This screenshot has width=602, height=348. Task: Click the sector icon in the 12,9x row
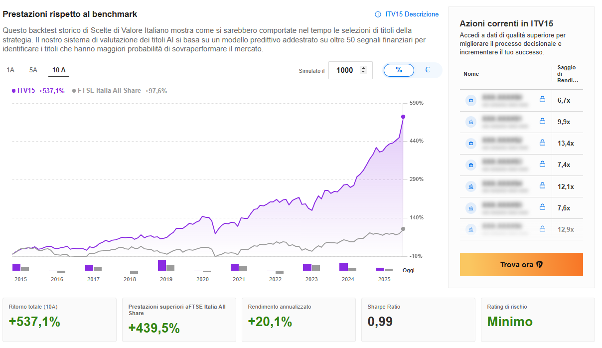[470, 229]
